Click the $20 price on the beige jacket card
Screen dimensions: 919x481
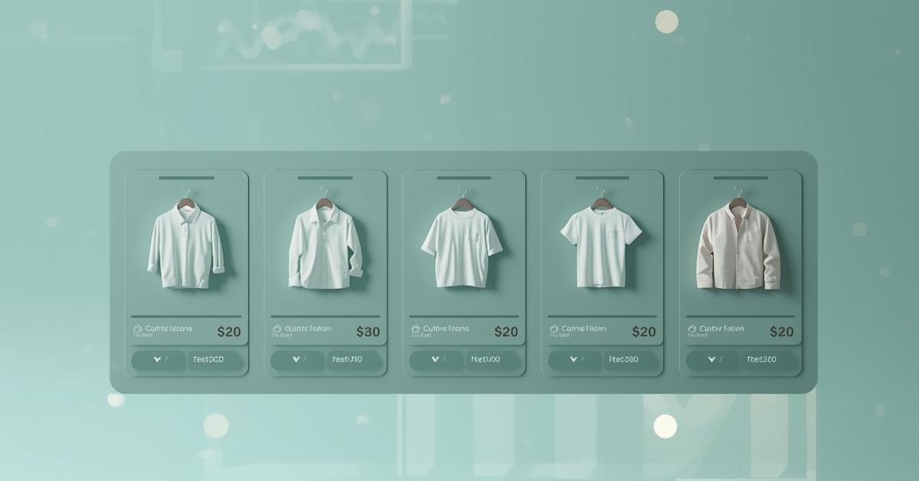click(782, 332)
